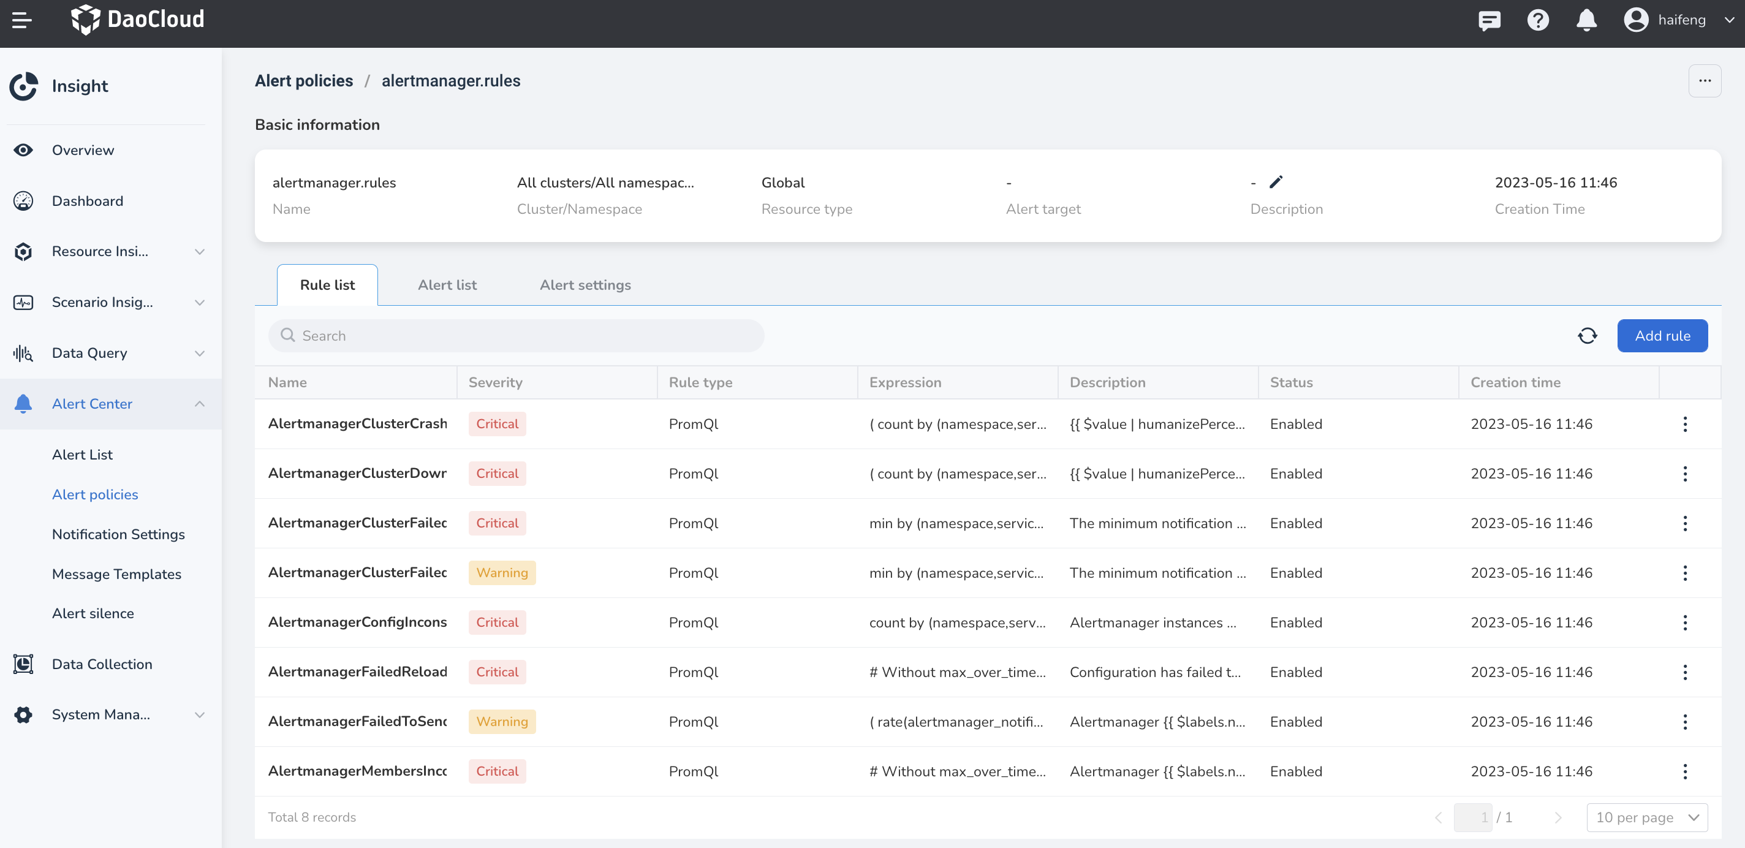Click the Scenario Insight monitor icon
Screen dimensions: 1745x848
point(24,302)
